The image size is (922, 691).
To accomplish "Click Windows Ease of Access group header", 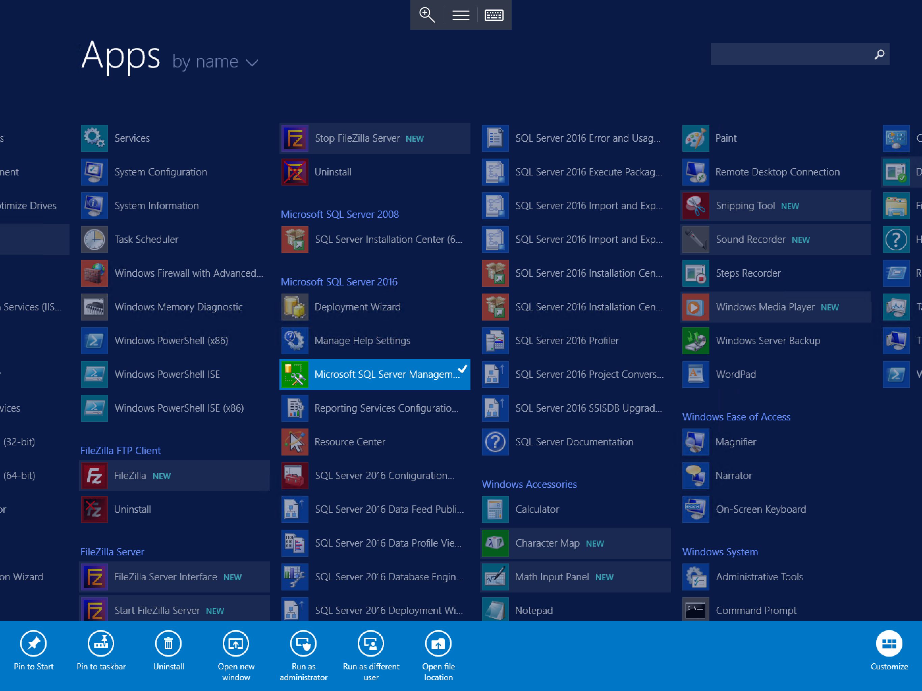I will pos(736,417).
